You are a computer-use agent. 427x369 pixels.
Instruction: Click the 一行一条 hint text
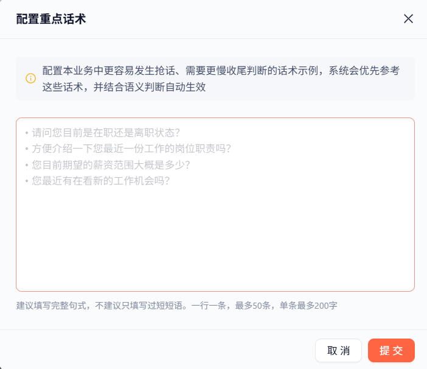pos(209,306)
